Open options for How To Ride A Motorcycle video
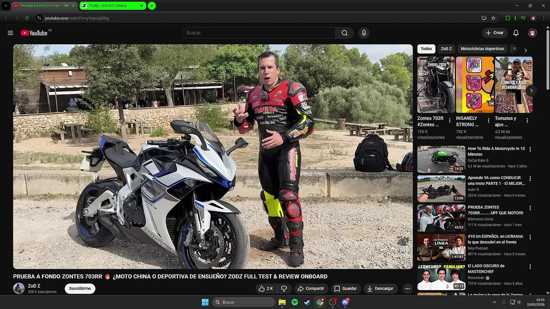 tap(530, 149)
